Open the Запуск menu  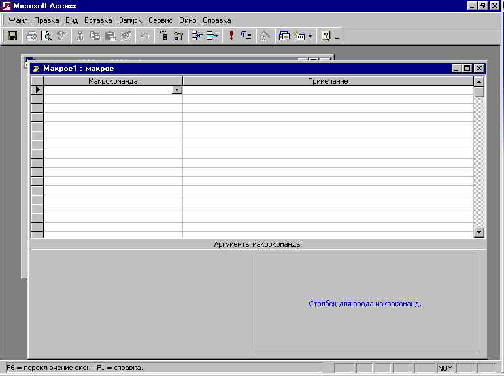click(x=130, y=20)
